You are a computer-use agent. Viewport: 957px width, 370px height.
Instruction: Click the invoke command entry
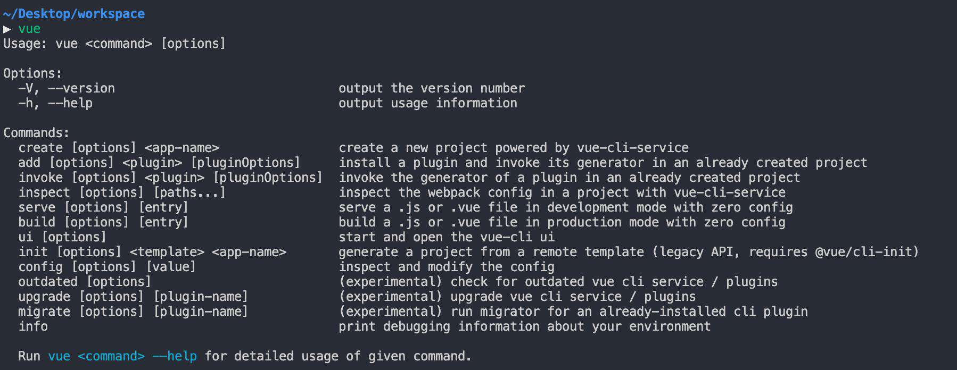coord(170,178)
